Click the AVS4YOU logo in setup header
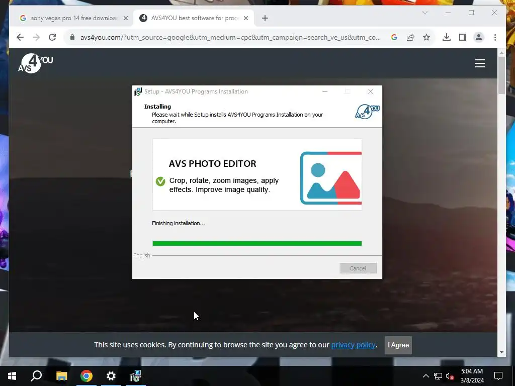Image resolution: width=515 pixels, height=386 pixels. pos(367,112)
